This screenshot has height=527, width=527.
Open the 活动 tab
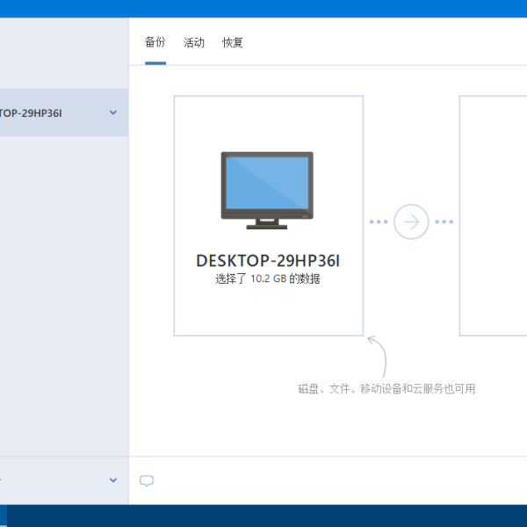point(194,43)
